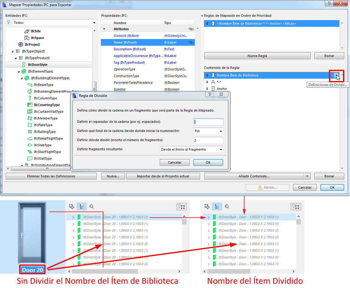Image resolution: width=350 pixels, height=288 pixels.
Task: Click help button of Regla de División dialog
Action: click(x=209, y=94)
